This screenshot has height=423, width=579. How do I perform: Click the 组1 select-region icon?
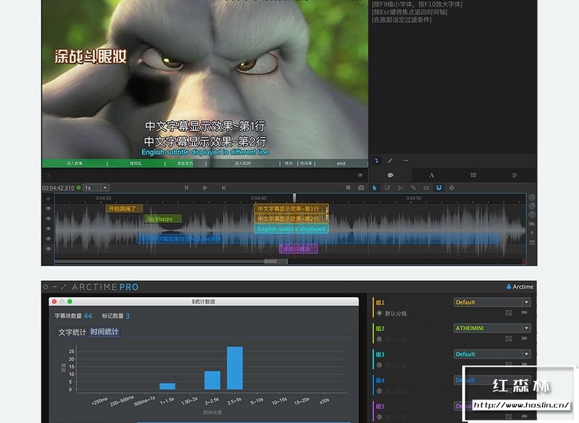pyautogui.click(x=509, y=313)
